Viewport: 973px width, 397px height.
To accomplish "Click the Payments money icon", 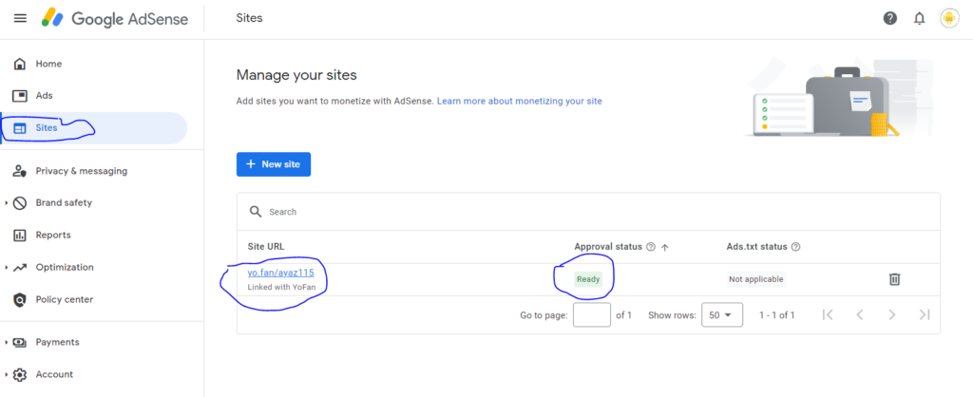I will (20, 343).
